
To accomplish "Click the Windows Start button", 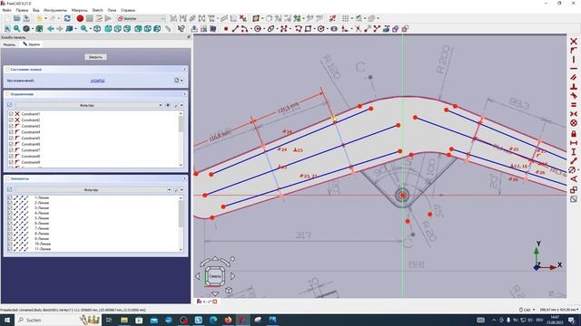I will 7,320.
